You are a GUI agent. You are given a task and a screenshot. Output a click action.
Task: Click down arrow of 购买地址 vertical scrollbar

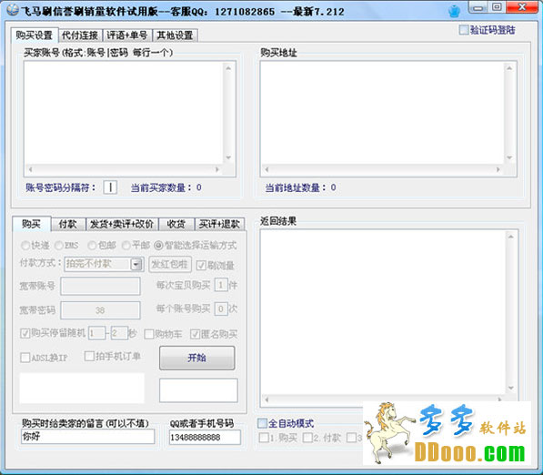pyautogui.click(x=509, y=157)
